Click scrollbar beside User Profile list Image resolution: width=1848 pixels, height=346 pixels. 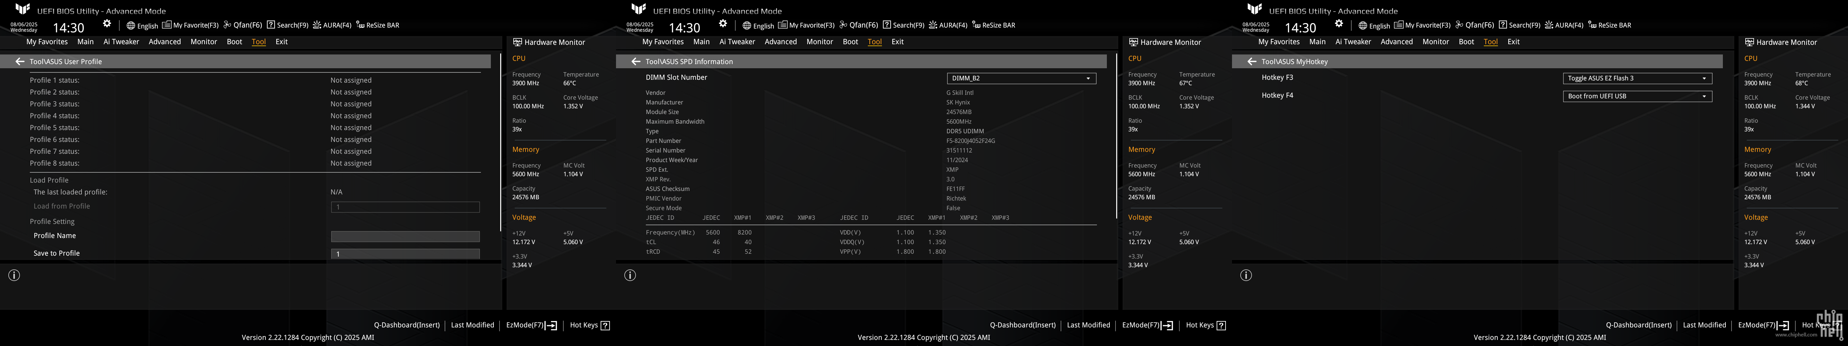click(x=501, y=143)
